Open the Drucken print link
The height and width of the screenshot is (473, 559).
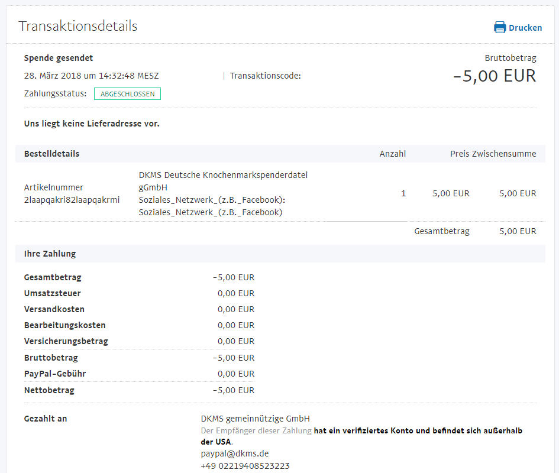525,28
